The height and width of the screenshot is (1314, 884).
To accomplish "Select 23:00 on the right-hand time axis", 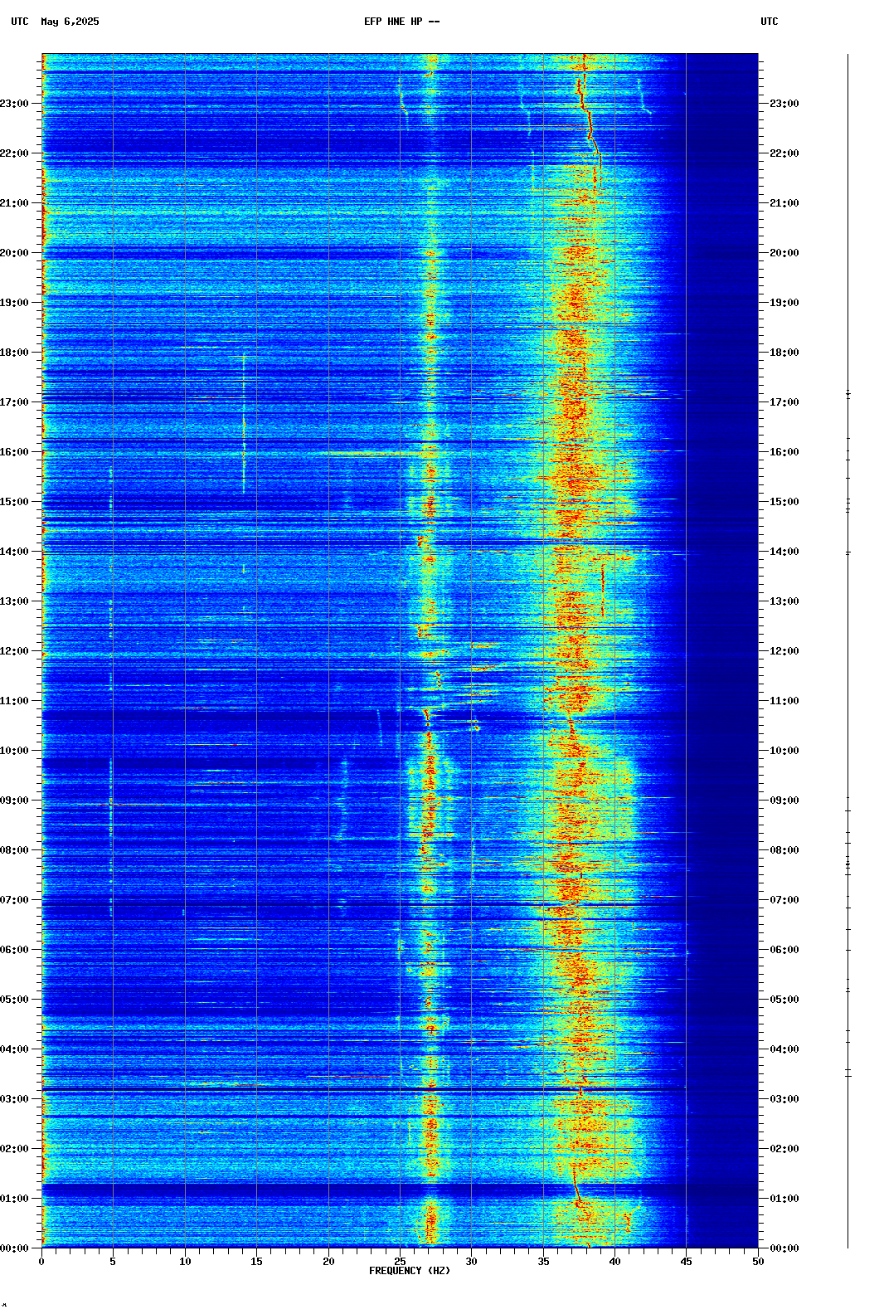I will tap(784, 104).
